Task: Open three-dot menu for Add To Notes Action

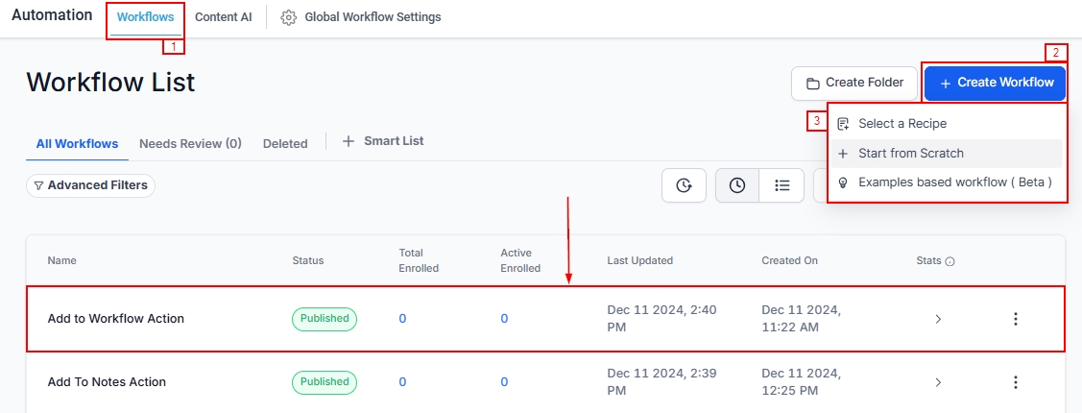Action: [x=1015, y=382]
